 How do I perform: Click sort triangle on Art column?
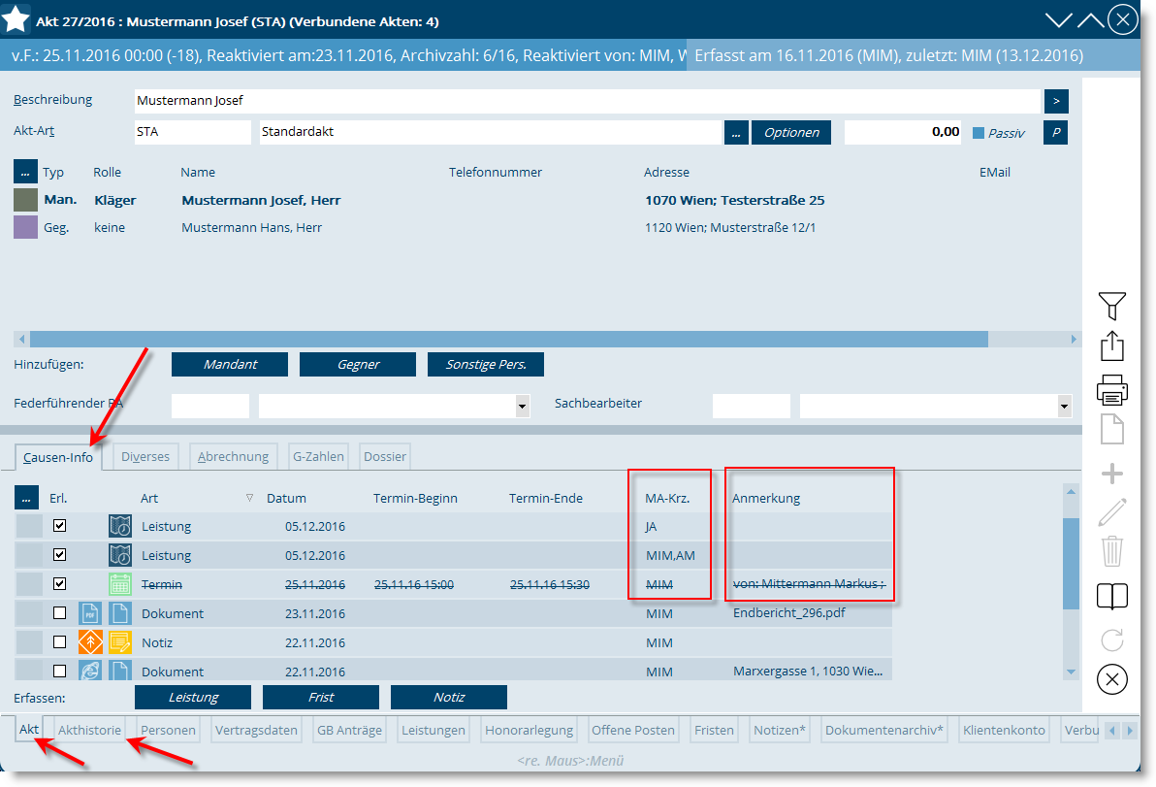[x=249, y=498]
